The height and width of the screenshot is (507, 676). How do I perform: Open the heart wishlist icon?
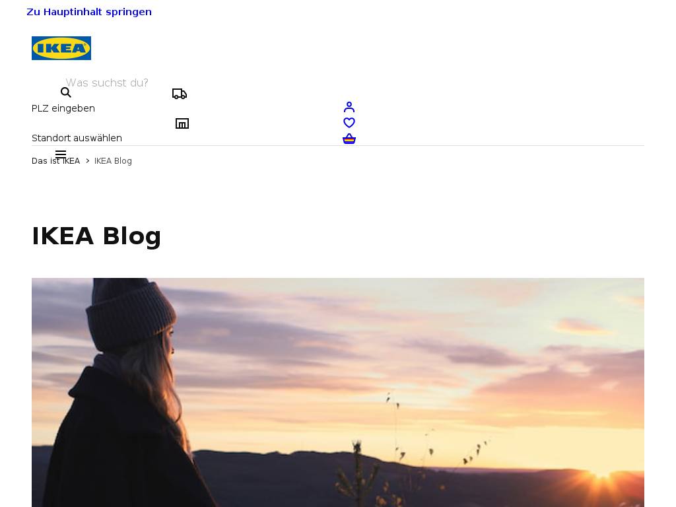point(349,123)
